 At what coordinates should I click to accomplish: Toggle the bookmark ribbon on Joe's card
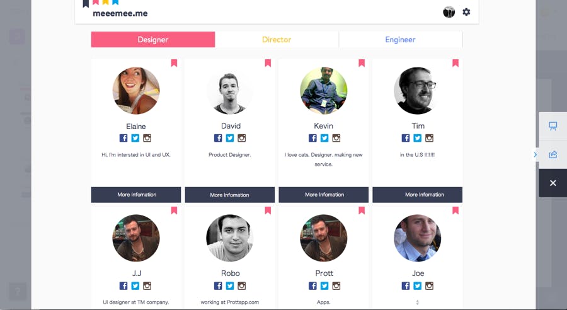point(455,210)
